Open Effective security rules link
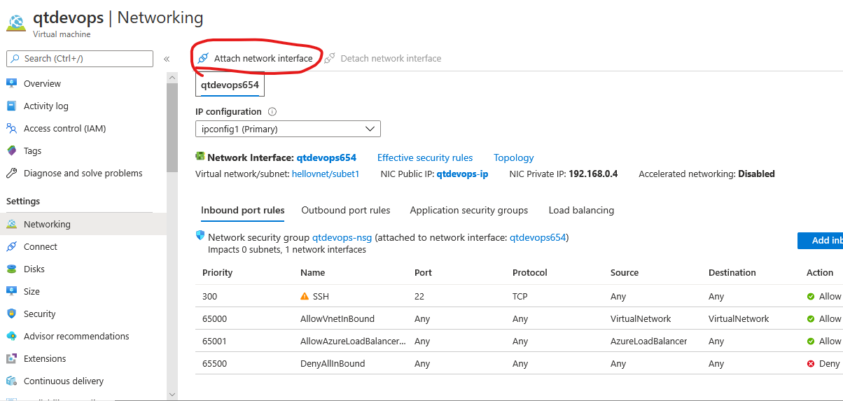 425,157
